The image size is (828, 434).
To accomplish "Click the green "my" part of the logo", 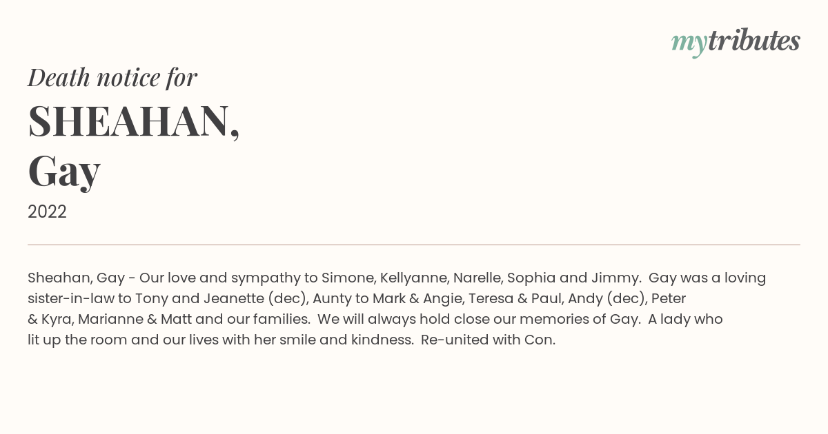I will [689, 44].
